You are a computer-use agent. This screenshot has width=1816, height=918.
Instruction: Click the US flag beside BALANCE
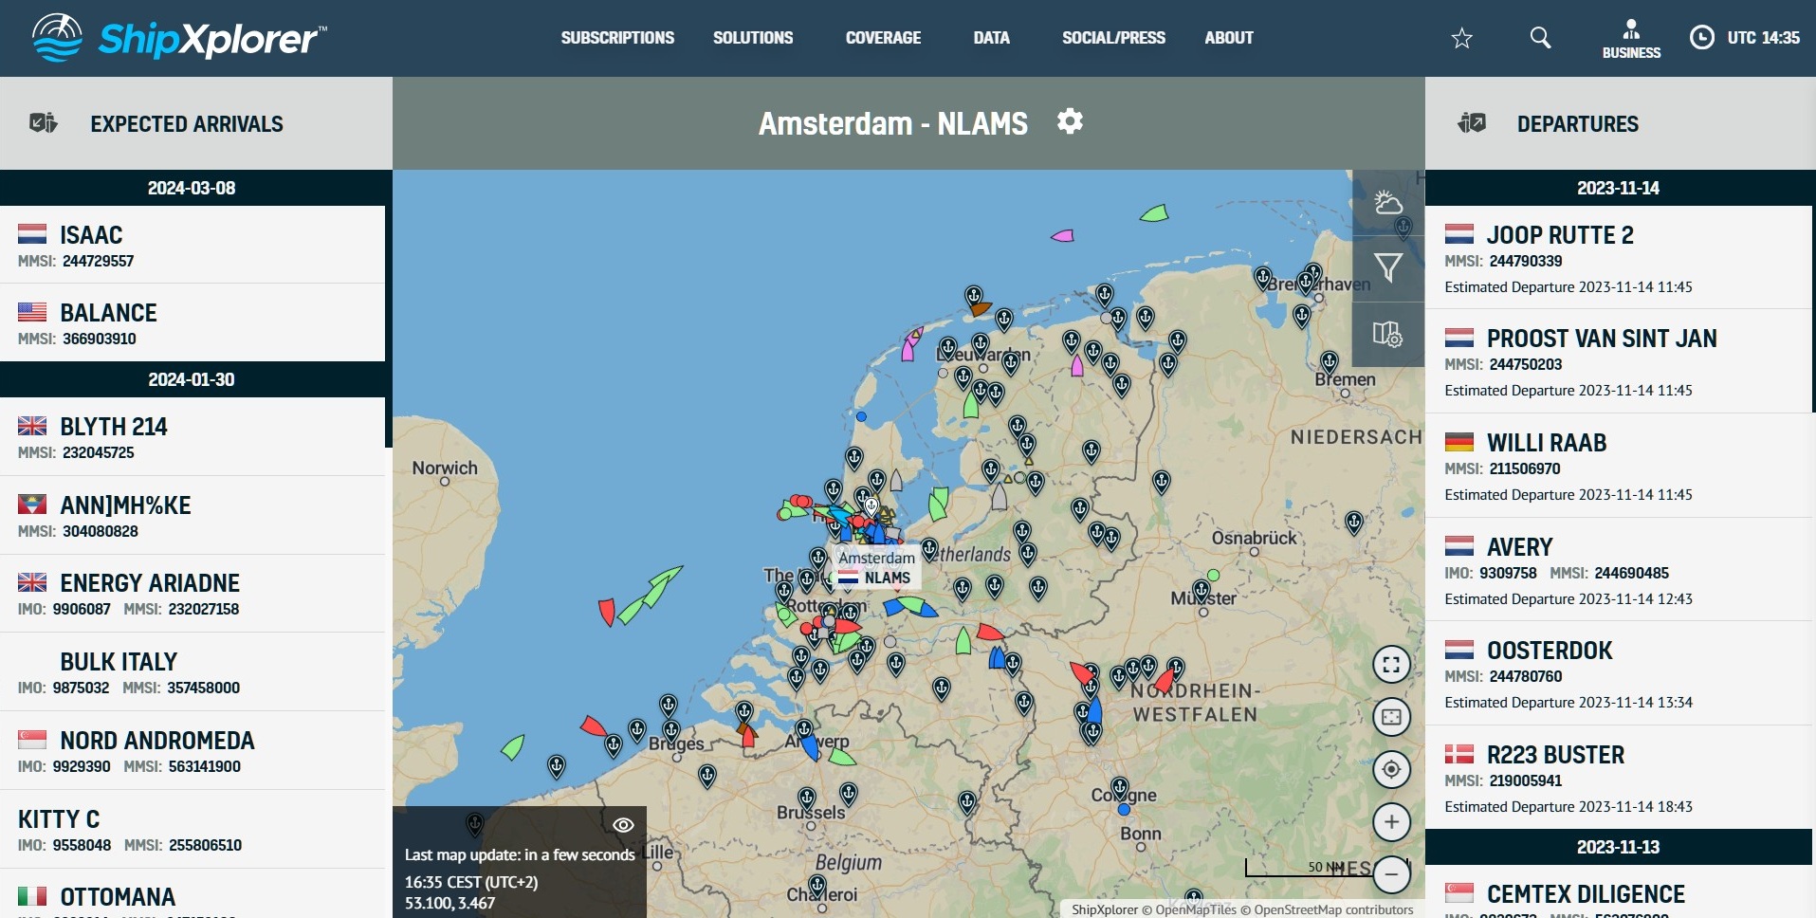click(32, 312)
